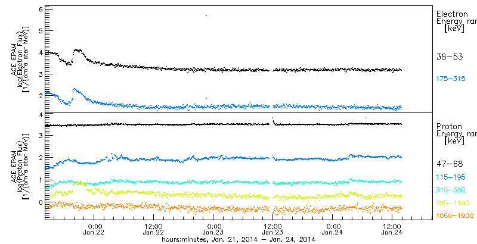This screenshot has height=244, width=477.
Task: Click the '5' tick on electron flux axis
Action: click(42, 31)
